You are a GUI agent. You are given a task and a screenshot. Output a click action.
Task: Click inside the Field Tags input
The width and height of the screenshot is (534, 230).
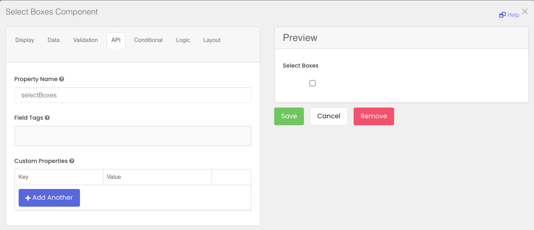[133, 136]
